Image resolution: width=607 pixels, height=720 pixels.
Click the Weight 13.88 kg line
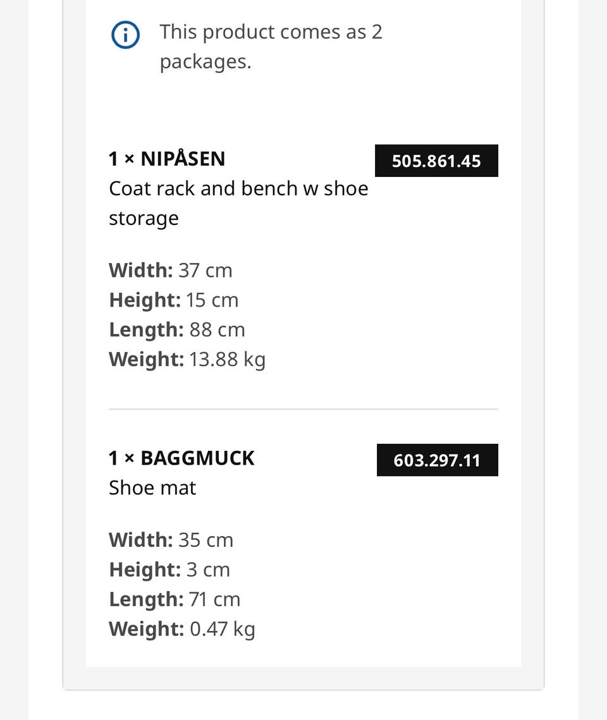(187, 360)
